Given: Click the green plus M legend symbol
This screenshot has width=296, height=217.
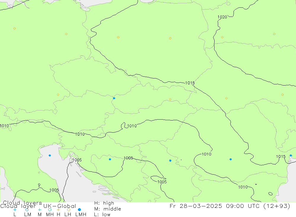Looking at the screenshot, I should pos(39,210).
